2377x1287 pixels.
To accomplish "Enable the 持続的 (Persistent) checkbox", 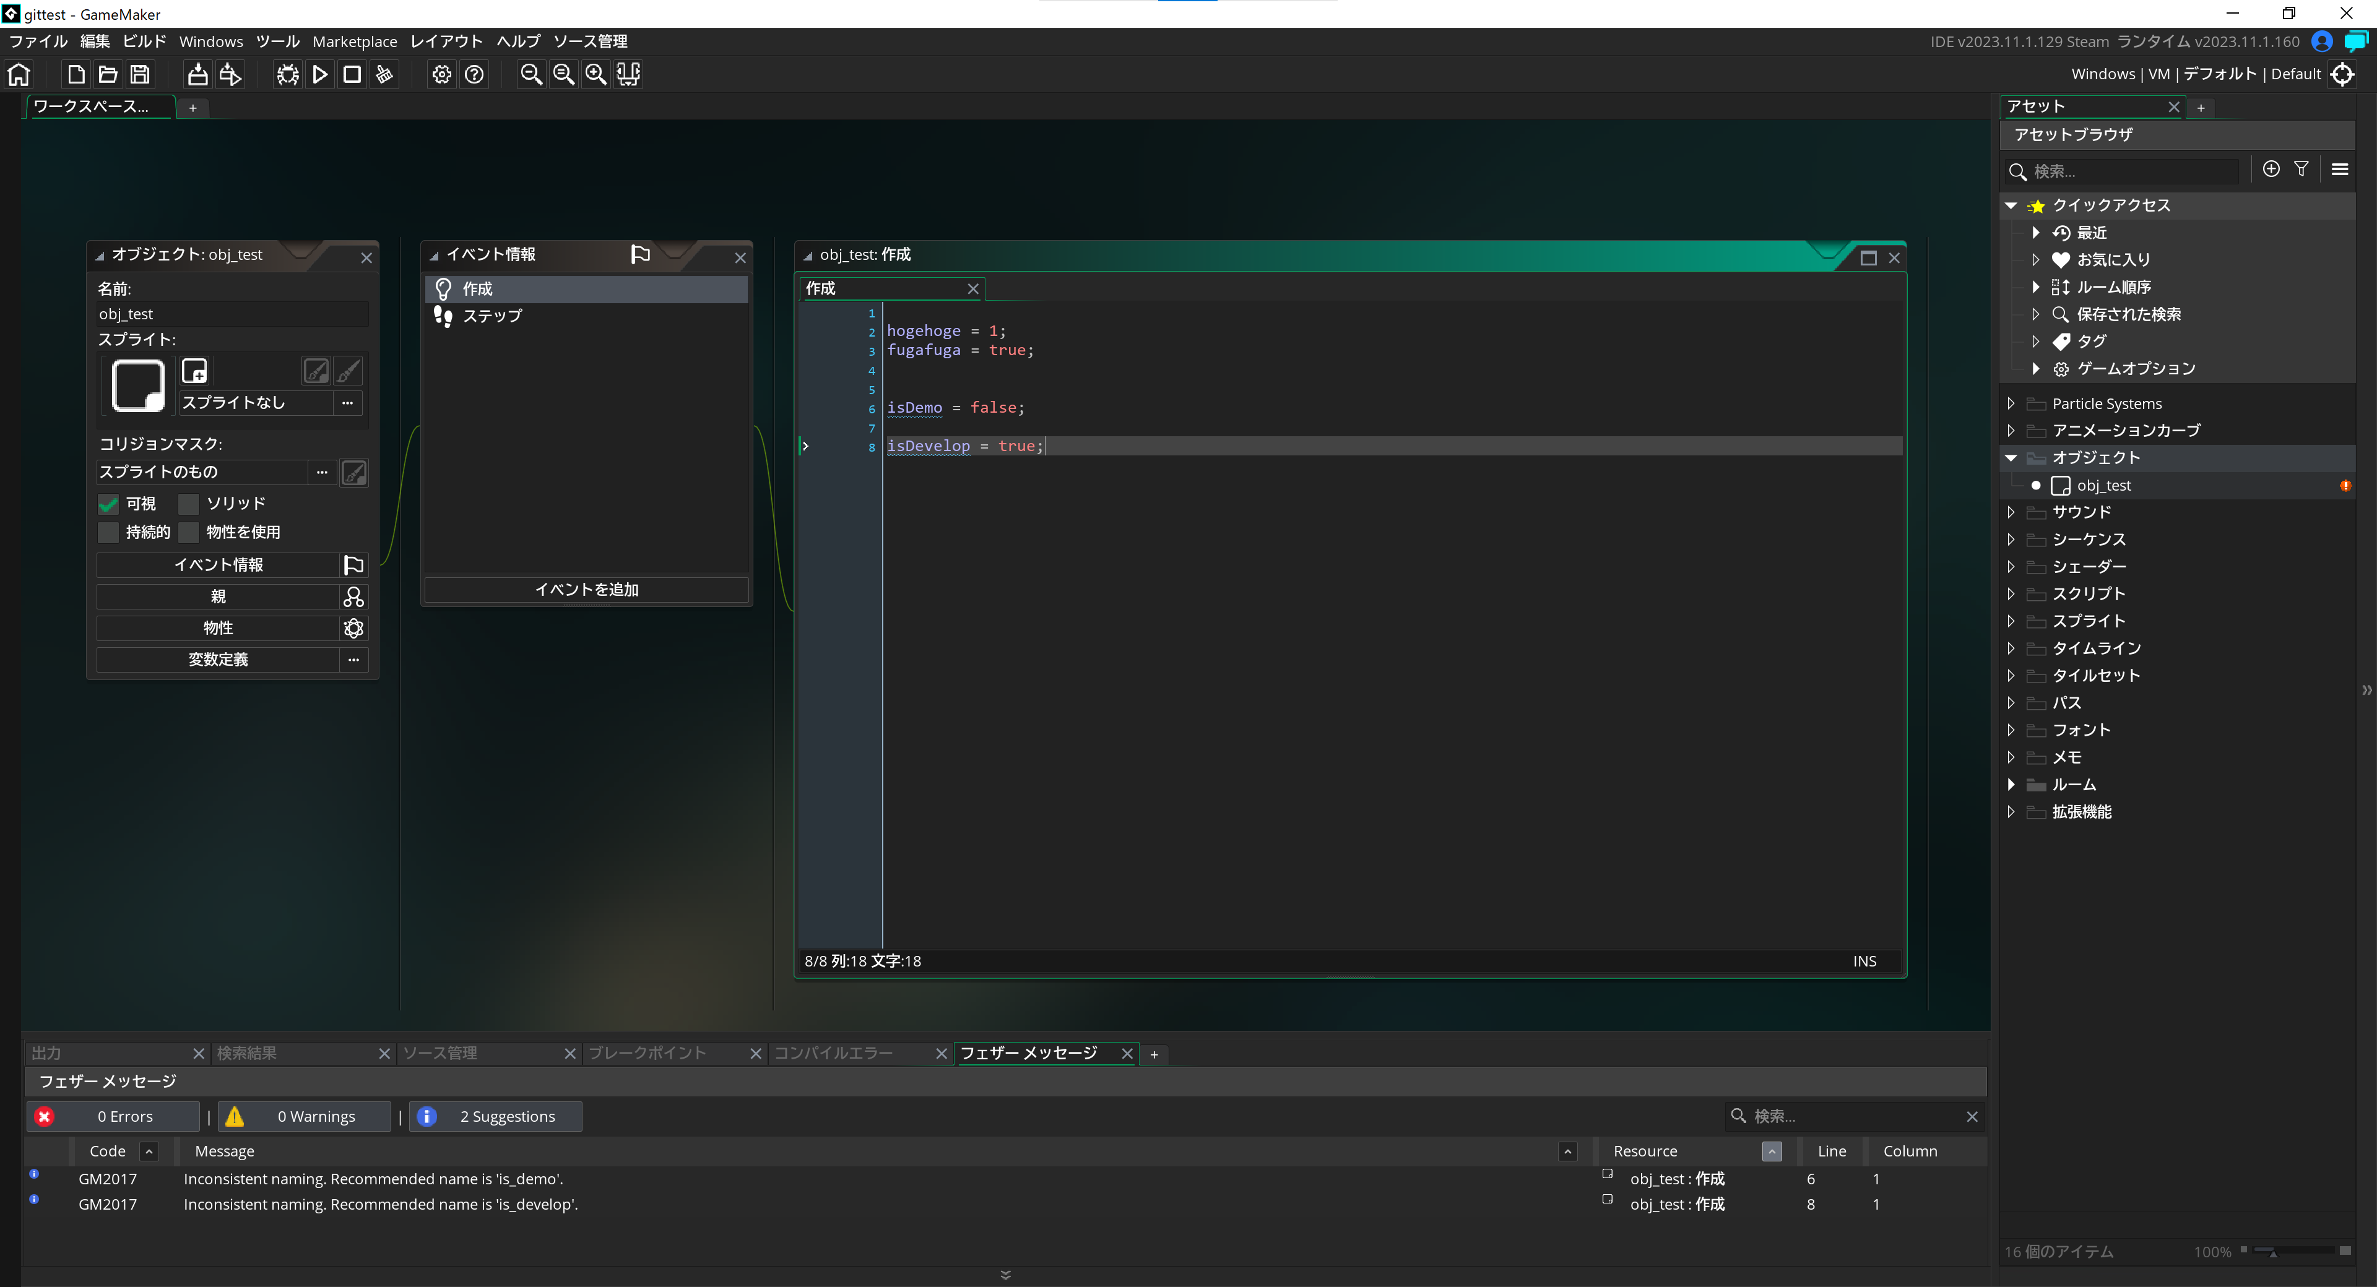I will point(109,532).
